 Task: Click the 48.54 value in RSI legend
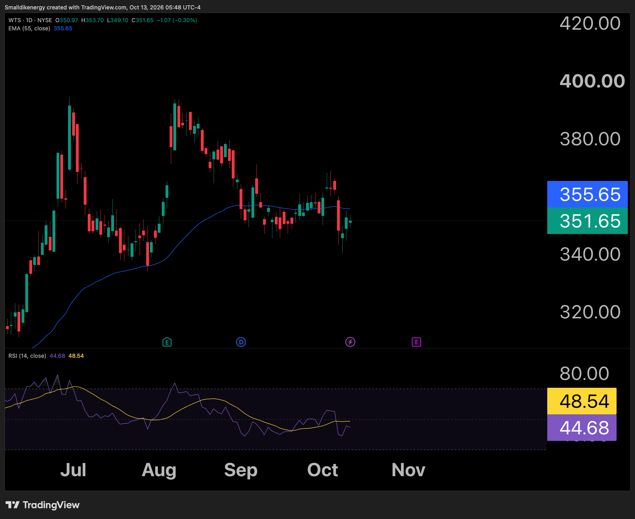[x=76, y=356]
